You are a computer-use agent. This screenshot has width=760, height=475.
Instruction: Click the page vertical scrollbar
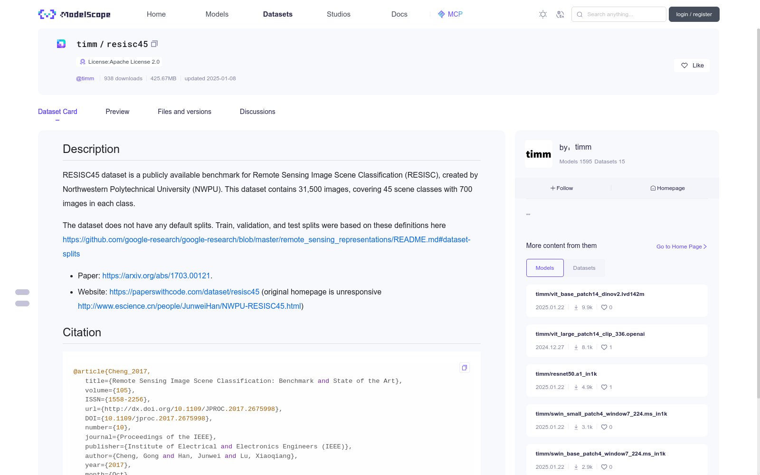[758, 214]
